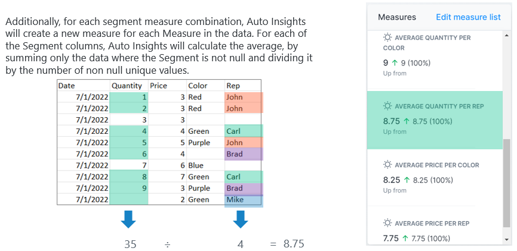Click the Measures panel heading
This screenshot has height=251, width=517.
[x=397, y=17]
